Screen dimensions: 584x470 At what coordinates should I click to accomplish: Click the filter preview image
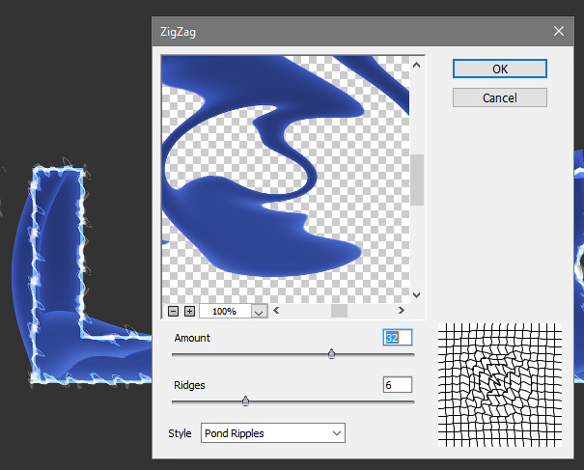tap(286, 180)
